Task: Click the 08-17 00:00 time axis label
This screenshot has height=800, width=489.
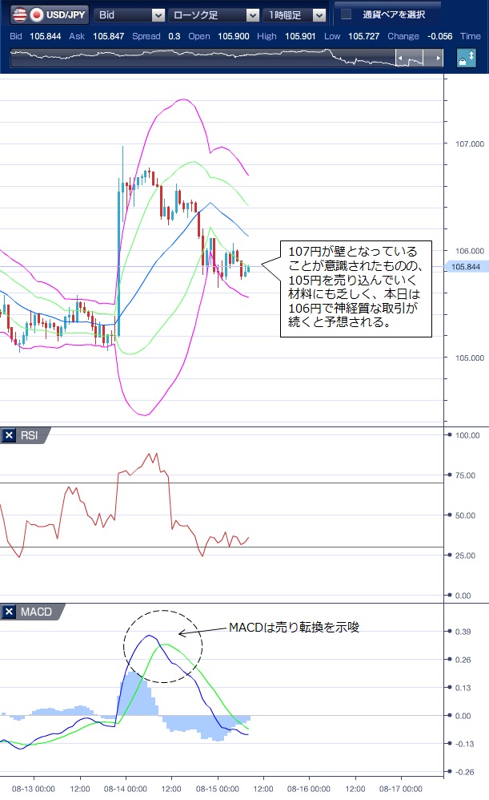Action: (x=400, y=789)
